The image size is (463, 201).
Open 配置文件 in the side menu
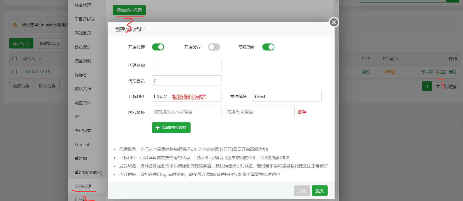83,103
